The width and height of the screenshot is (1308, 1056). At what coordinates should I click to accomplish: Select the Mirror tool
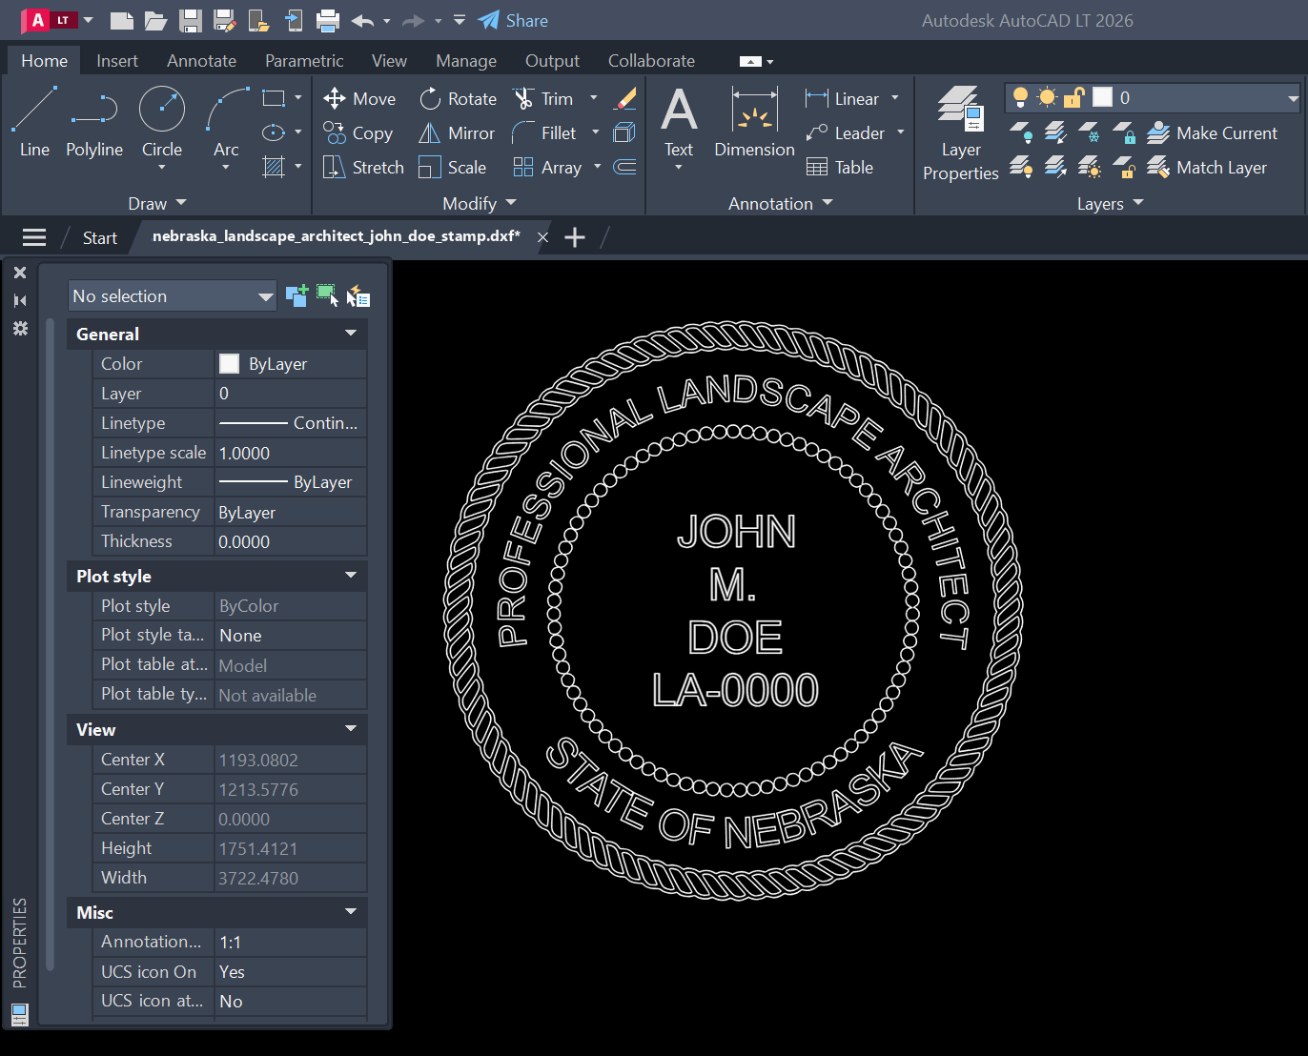[x=457, y=132]
